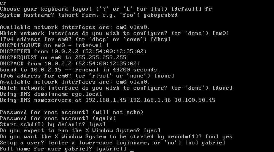The image size is (274, 152).
Task: Click the entered loginname gabriel
Action: pyautogui.click(x=213, y=143)
